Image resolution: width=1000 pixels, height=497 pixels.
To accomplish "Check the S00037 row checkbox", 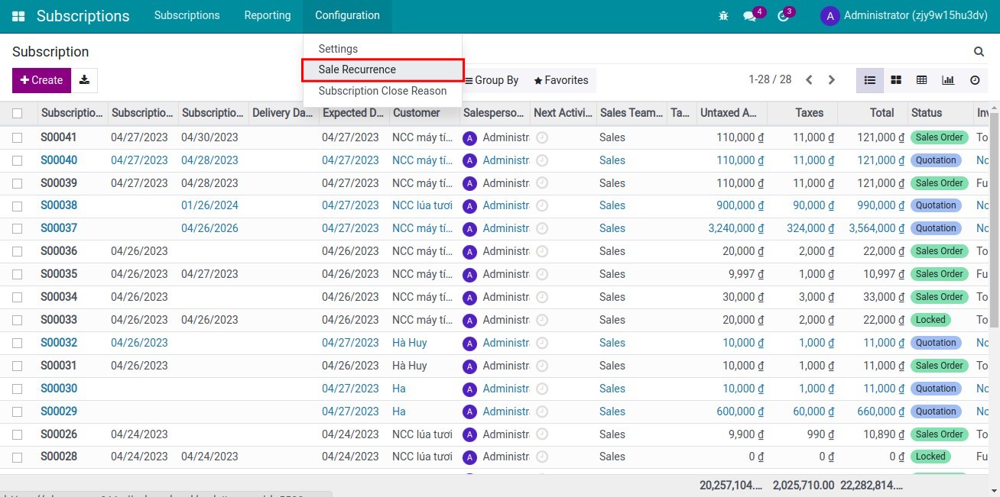I will click(x=18, y=228).
